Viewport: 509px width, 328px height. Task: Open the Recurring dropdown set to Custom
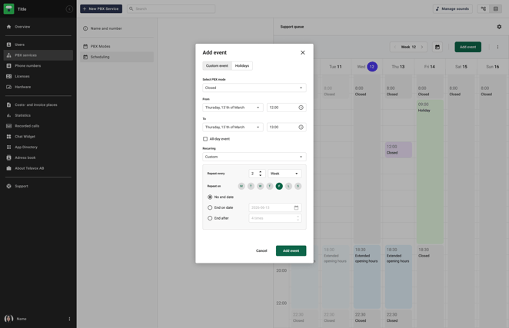254,157
